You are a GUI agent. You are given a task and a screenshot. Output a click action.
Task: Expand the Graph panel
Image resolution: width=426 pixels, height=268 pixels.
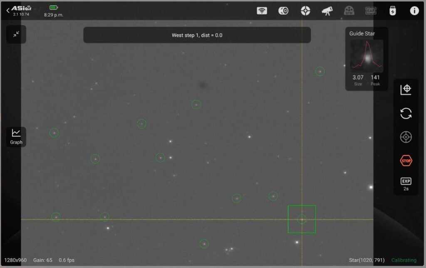coord(15,136)
